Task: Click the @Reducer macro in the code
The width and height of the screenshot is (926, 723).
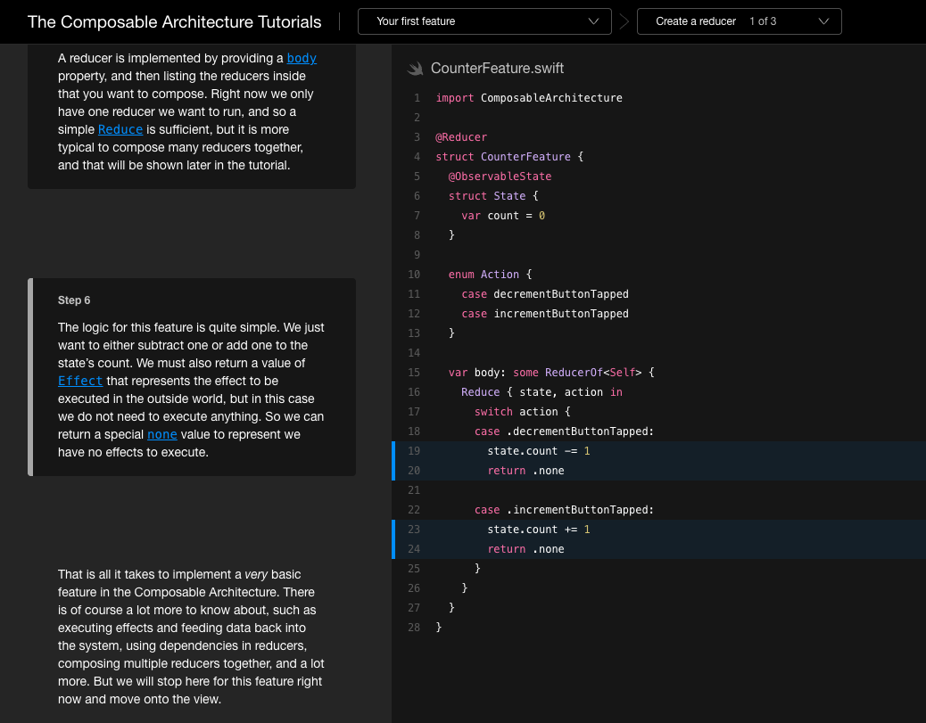Action: click(x=461, y=137)
